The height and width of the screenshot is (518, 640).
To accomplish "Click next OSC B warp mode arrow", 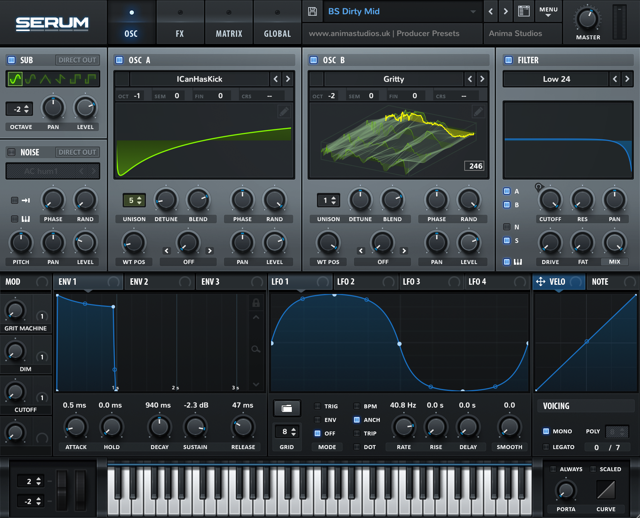I will (404, 251).
